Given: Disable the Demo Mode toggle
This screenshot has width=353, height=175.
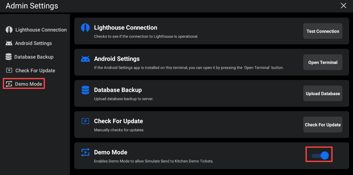Looking at the screenshot, I should (x=319, y=154).
